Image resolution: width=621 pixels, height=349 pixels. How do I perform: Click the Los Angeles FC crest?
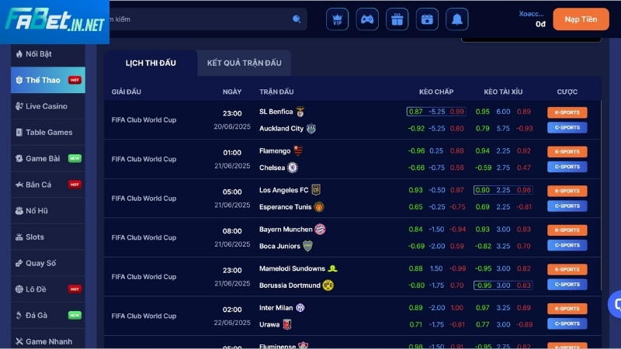tap(316, 190)
